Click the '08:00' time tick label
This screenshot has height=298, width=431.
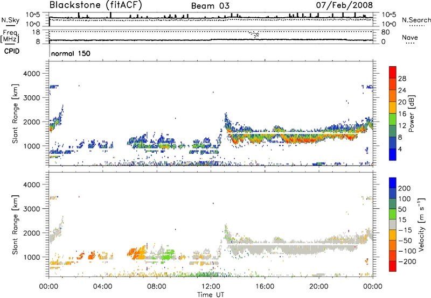click(x=157, y=287)
